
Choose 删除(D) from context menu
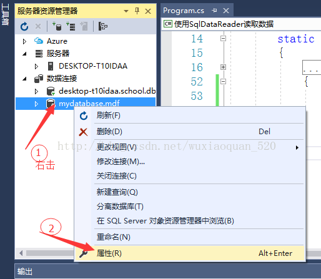pos(189,132)
